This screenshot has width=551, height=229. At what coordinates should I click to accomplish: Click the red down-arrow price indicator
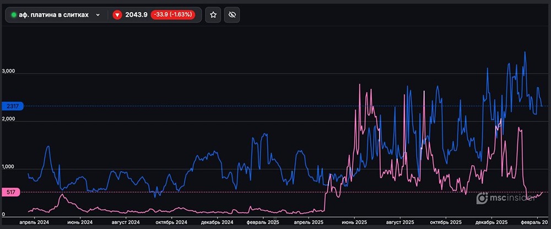[117, 15]
